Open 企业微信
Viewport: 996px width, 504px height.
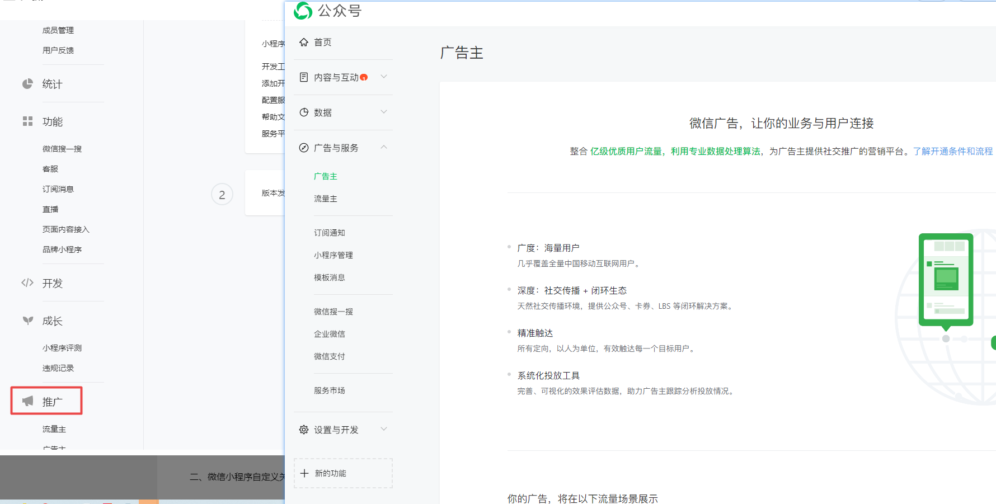pyautogui.click(x=330, y=334)
